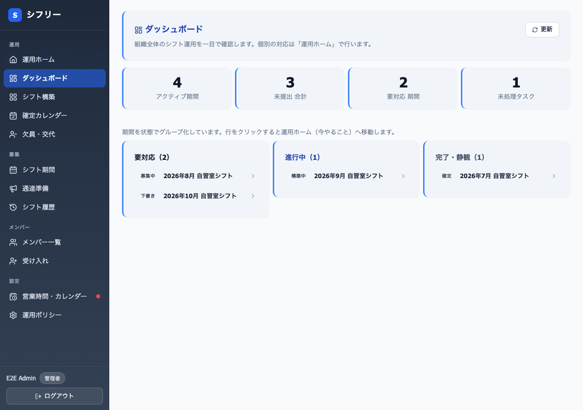Click the 未提出 合計 stat card
583x410 pixels.
coord(290,88)
